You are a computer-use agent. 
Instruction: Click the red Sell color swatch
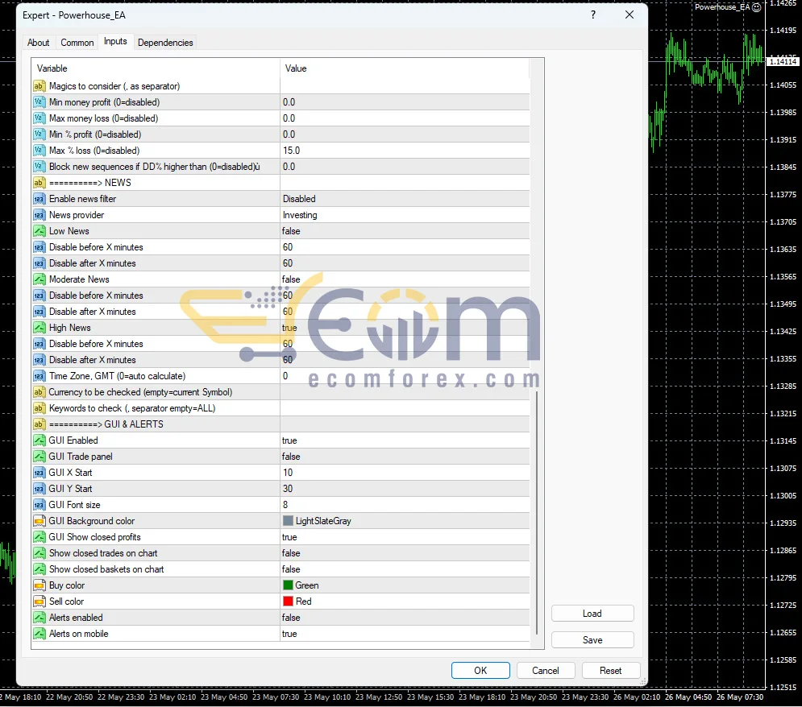click(288, 602)
